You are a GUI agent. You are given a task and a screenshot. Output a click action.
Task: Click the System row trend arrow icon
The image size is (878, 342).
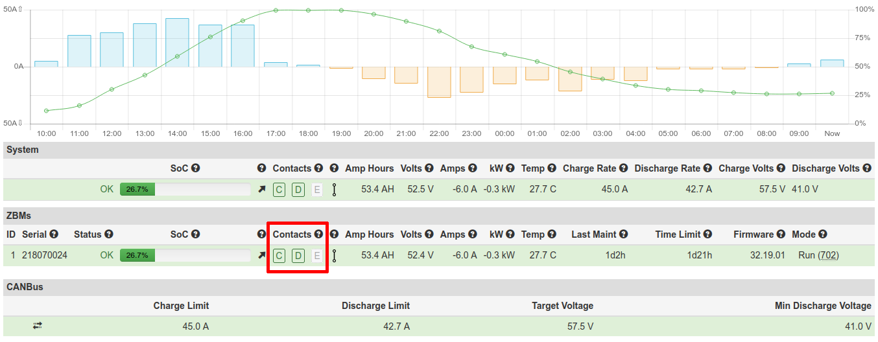[x=262, y=189]
